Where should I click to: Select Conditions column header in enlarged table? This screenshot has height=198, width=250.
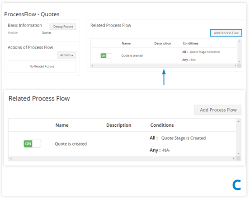(162, 125)
